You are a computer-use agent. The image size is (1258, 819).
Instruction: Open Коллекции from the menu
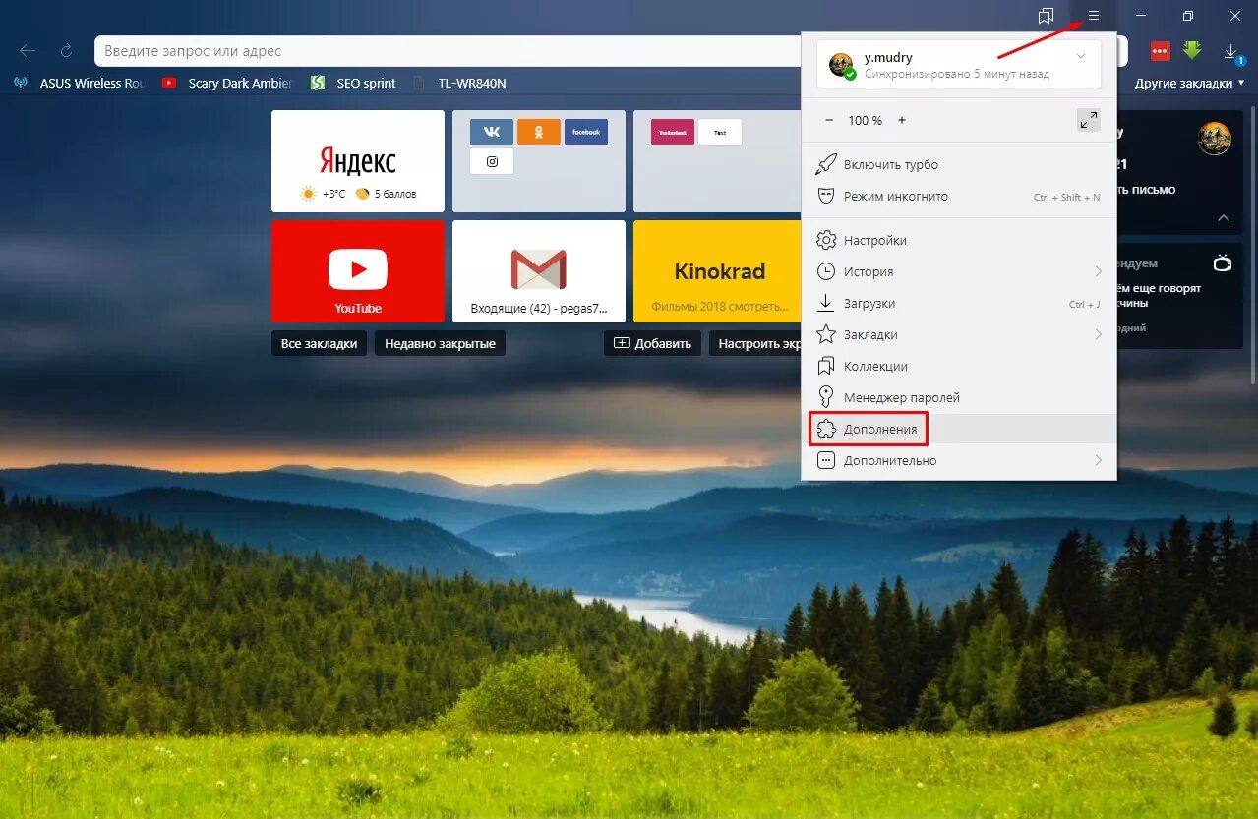959,366
